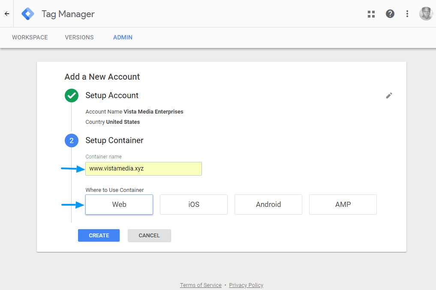Select AMP as container platform
The height and width of the screenshot is (290, 436).
tap(343, 204)
